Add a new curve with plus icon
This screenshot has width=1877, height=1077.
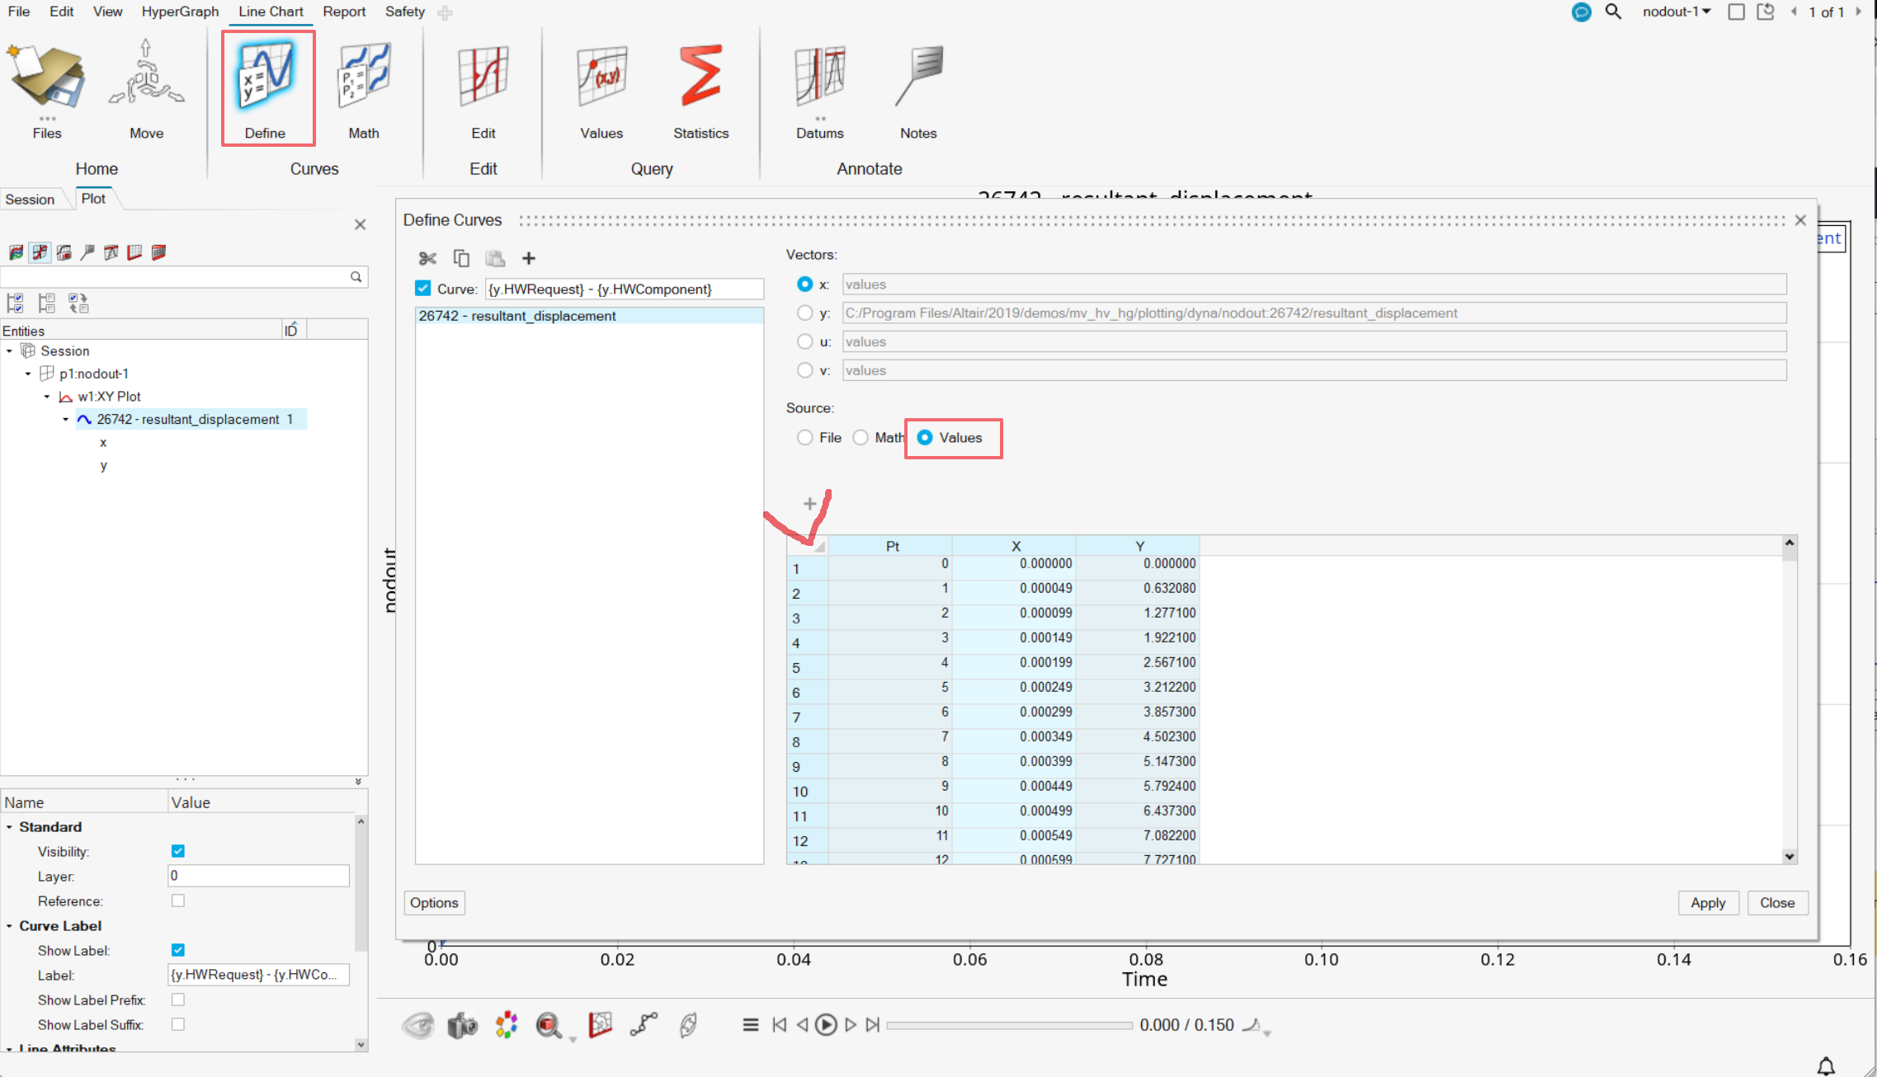pyautogui.click(x=529, y=259)
